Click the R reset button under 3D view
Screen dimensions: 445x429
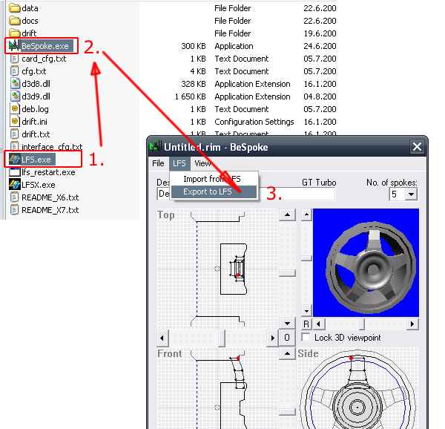click(x=306, y=324)
